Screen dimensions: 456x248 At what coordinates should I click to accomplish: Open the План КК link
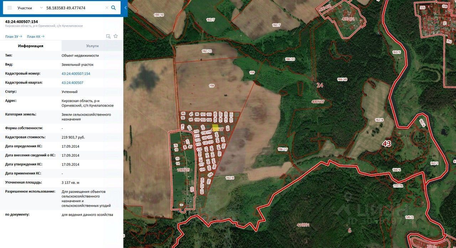point(35,36)
